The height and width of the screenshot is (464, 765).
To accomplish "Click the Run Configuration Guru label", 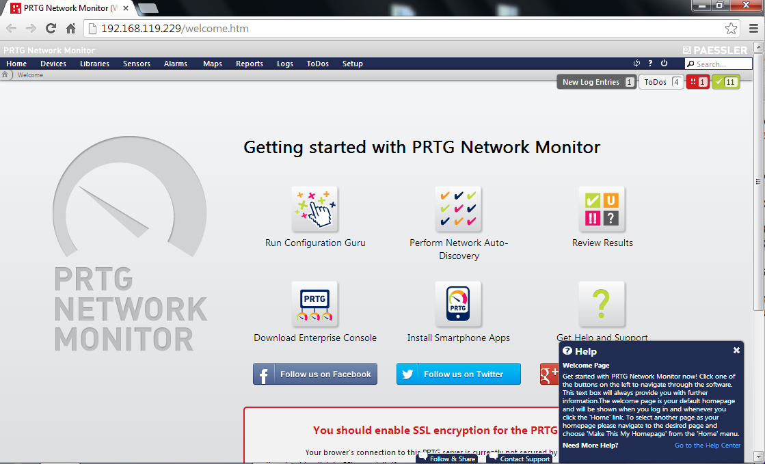I will [315, 243].
